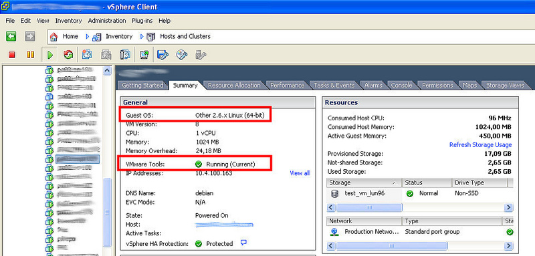Screen dimensions: 535x256
Task: Click Hosts and Clusters breadcrumb text
Action: [x=185, y=36]
